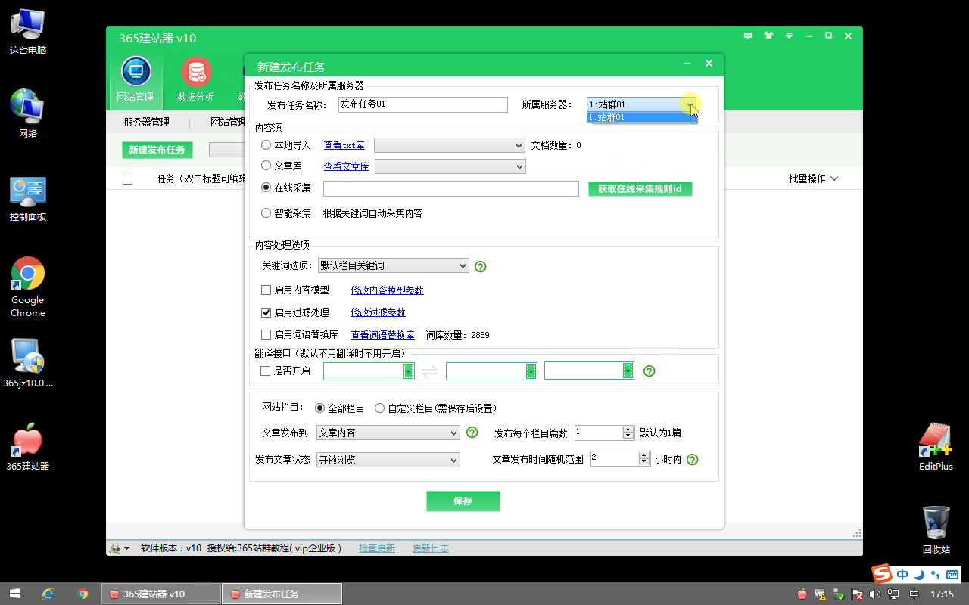Screen dimensions: 969x605
Task: Uncheck 启用过滤处理 checkbox
Action: (266, 312)
